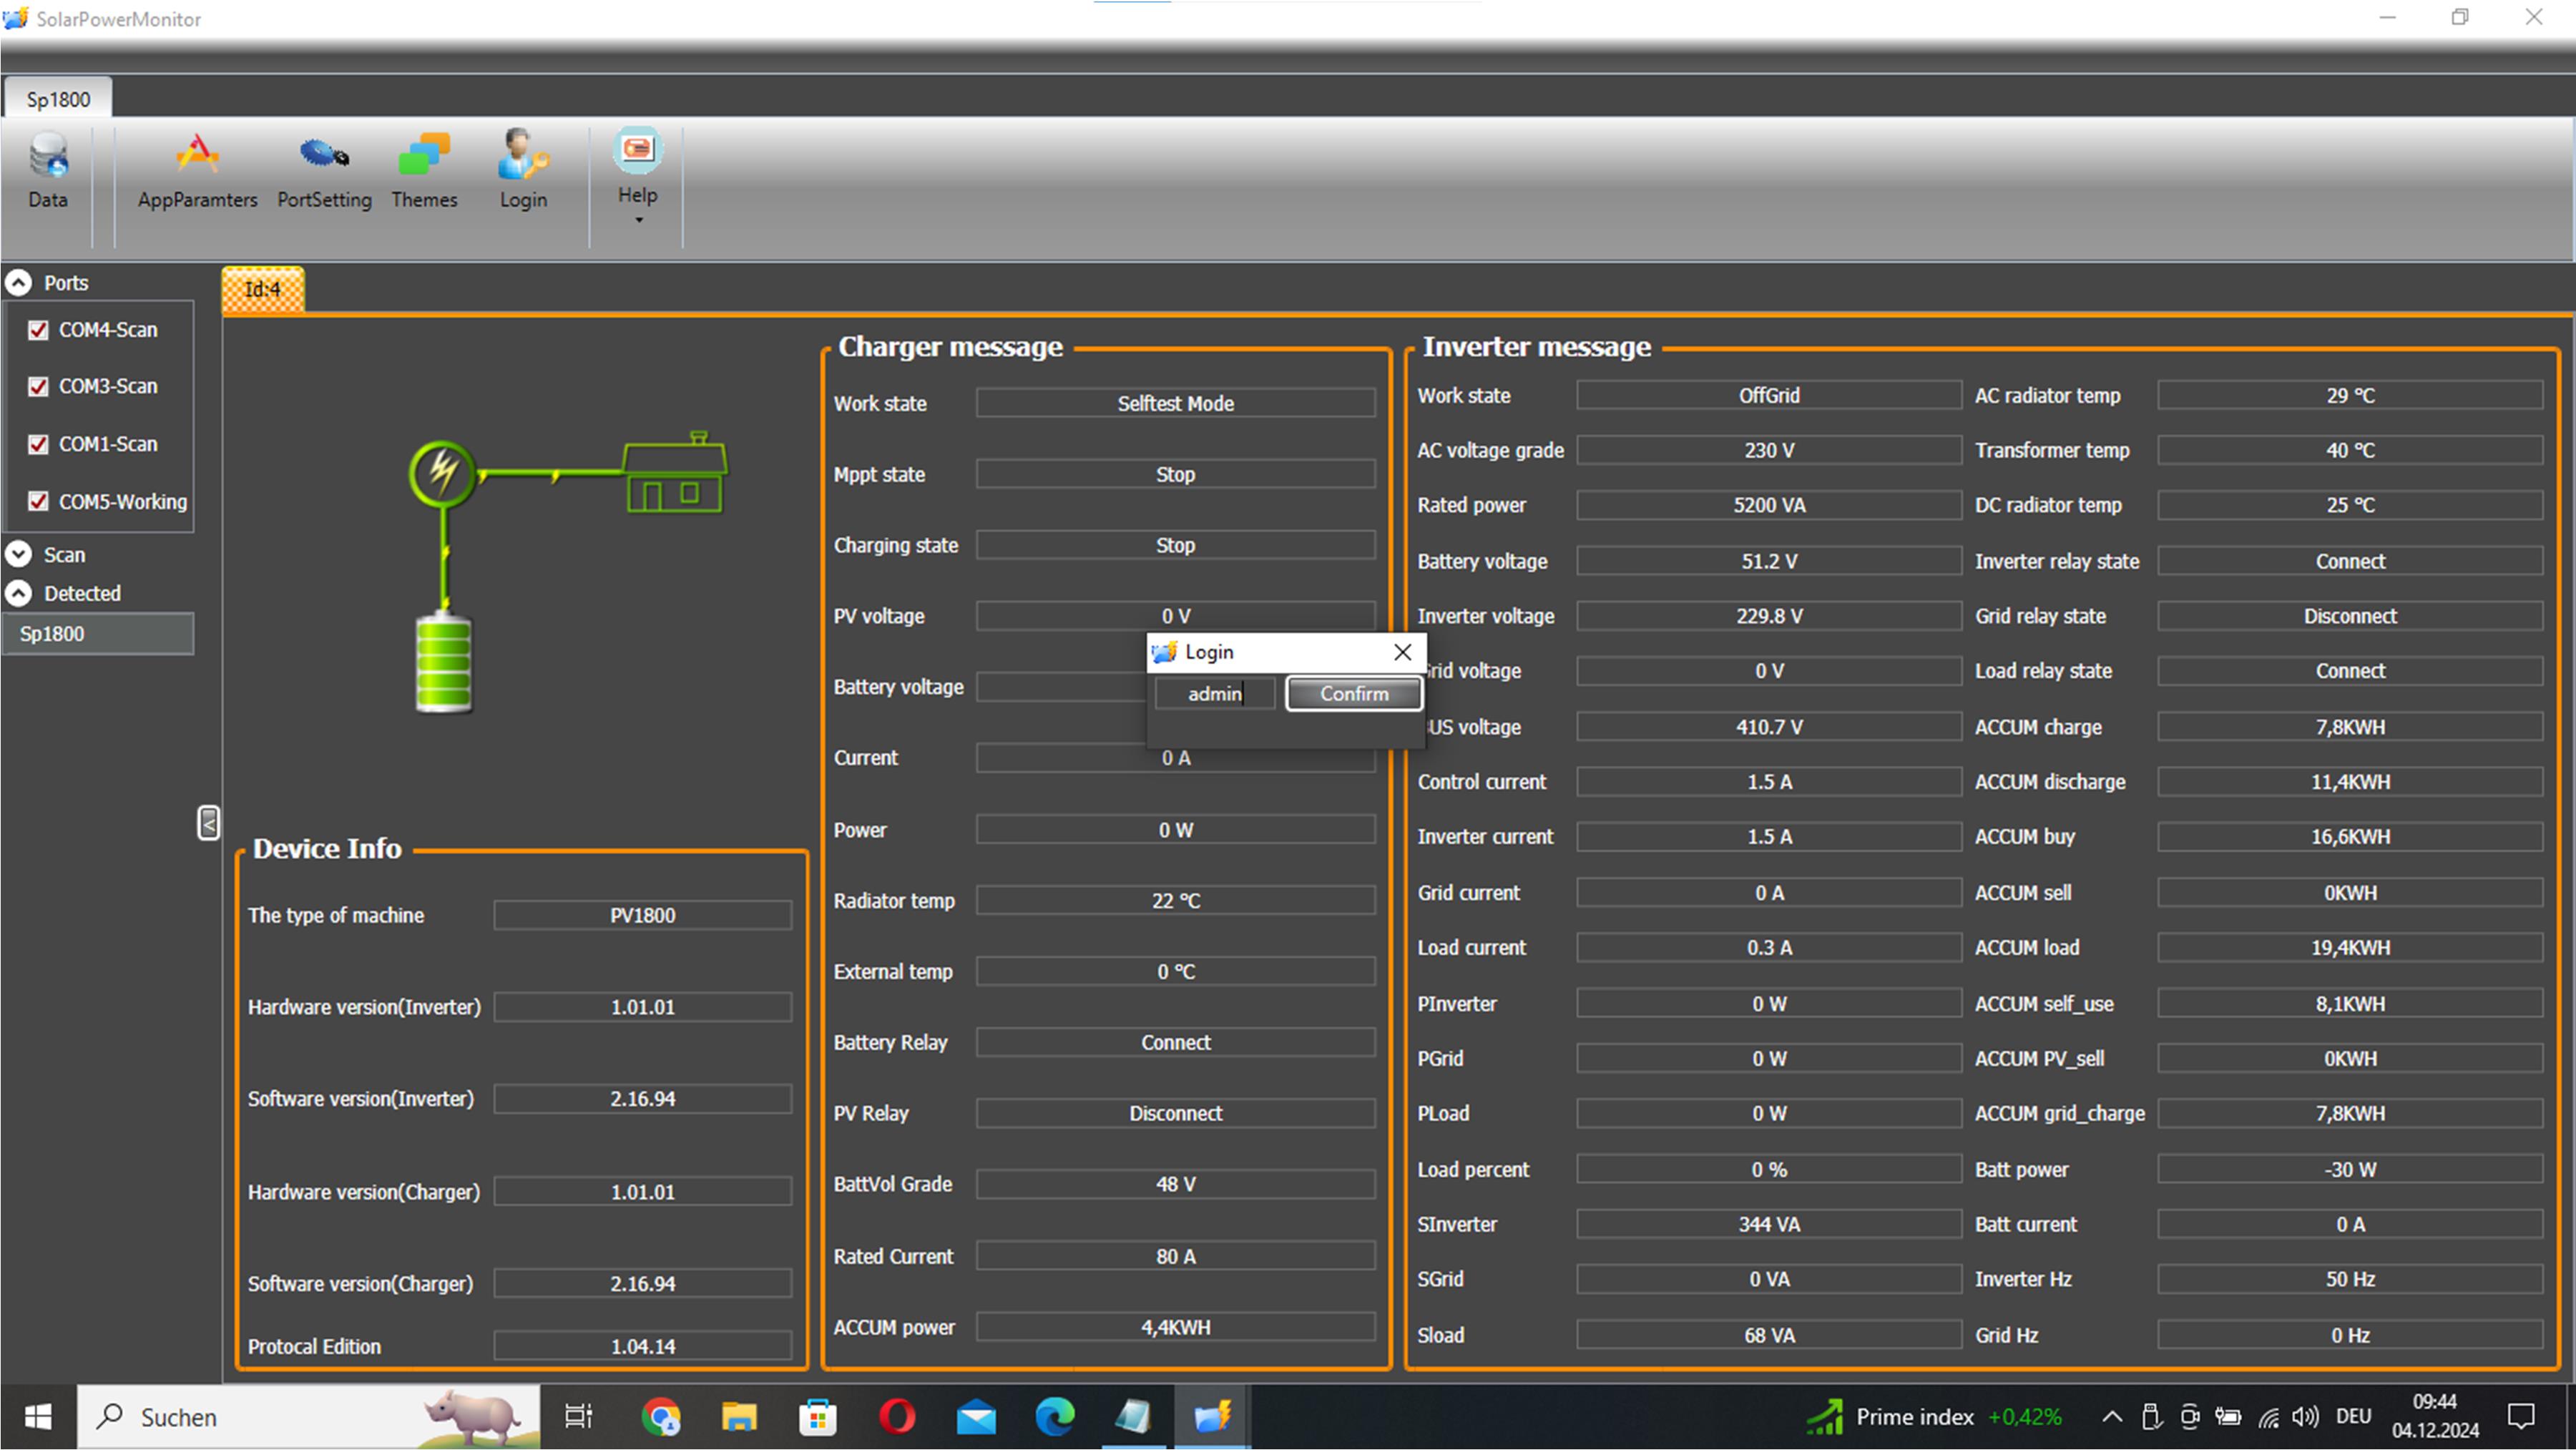Toggle the COM3-Scan checkbox
Screen dimensions: 2576x1450
coord(38,386)
